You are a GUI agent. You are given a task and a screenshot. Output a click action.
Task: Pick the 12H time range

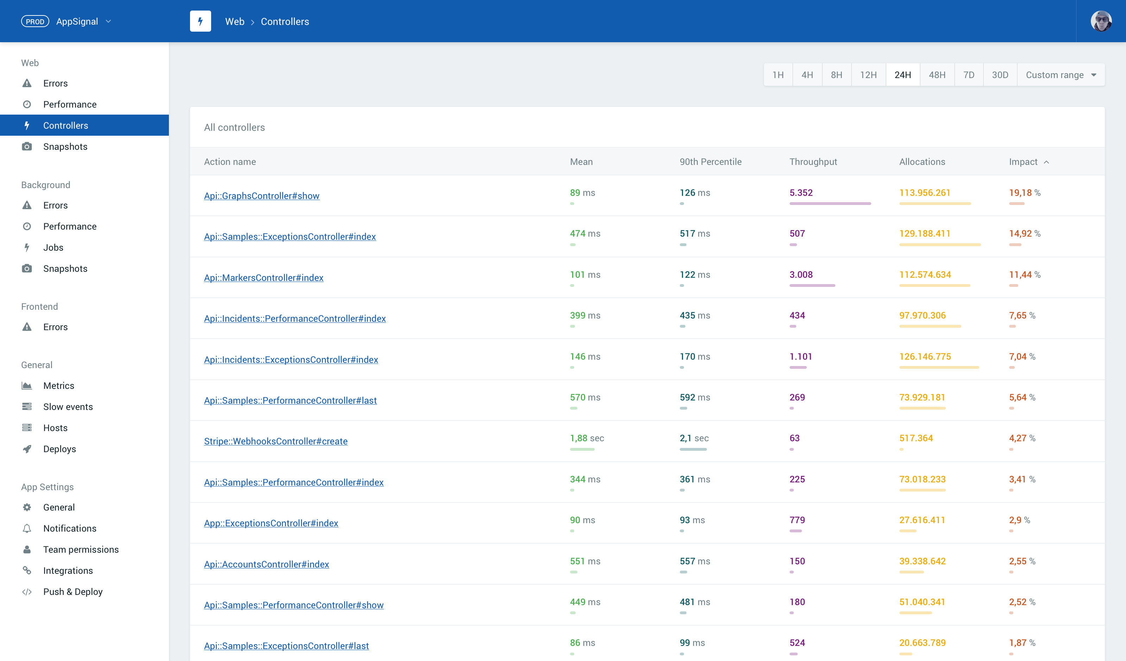click(x=868, y=75)
